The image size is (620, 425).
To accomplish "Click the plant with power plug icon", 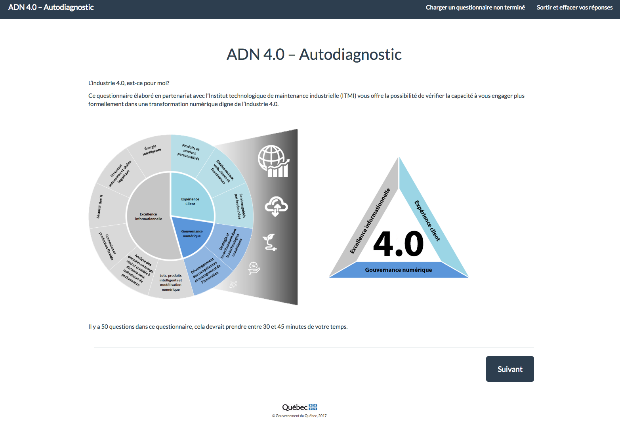I will coord(270,242).
